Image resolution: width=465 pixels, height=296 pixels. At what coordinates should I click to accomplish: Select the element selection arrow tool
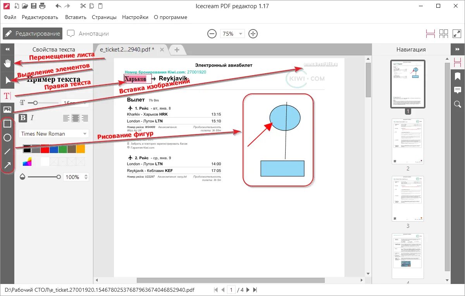click(7, 80)
